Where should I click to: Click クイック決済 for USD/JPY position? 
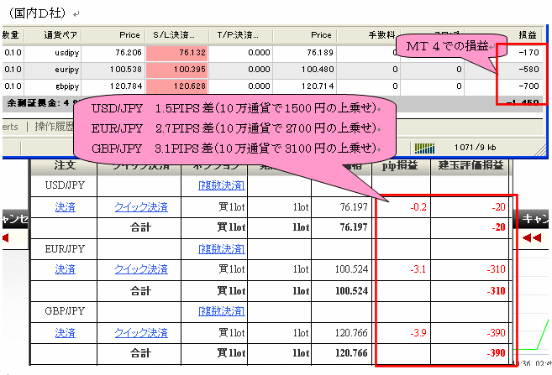140,206
